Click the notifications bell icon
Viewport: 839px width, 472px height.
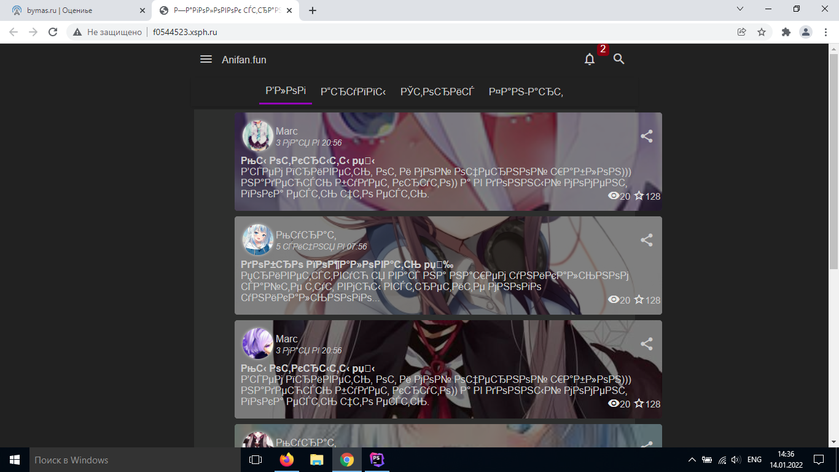[x=590, y=59]
